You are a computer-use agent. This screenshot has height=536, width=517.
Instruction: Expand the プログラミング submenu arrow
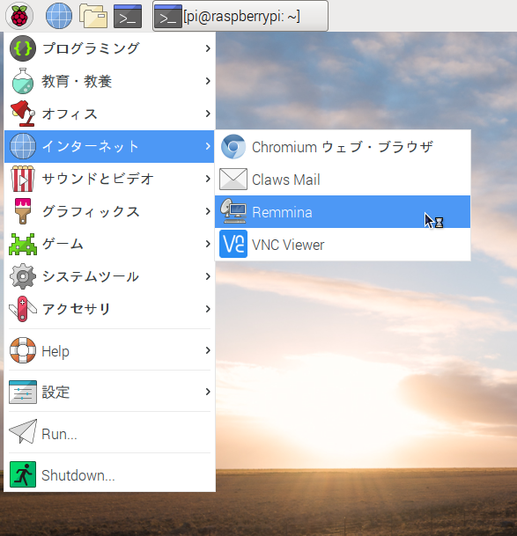208,48
